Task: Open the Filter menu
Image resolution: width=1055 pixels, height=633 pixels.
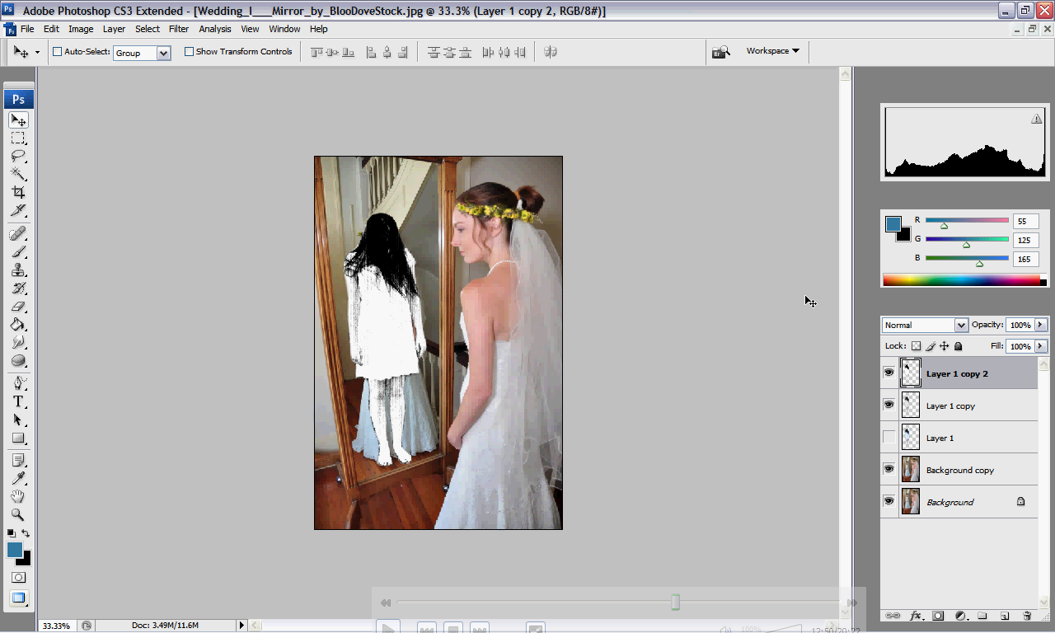Action: point(179,29)
